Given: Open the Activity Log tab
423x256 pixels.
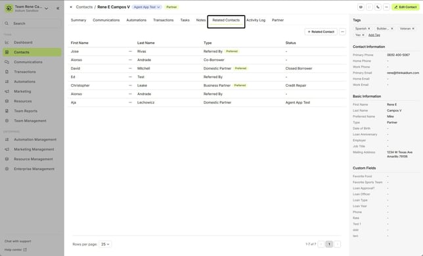Looking at the screenshot, I should [256, 20].
